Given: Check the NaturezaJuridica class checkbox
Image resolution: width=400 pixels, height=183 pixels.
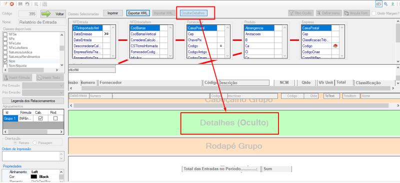Looking at the screenshot, I should [5, 52].
